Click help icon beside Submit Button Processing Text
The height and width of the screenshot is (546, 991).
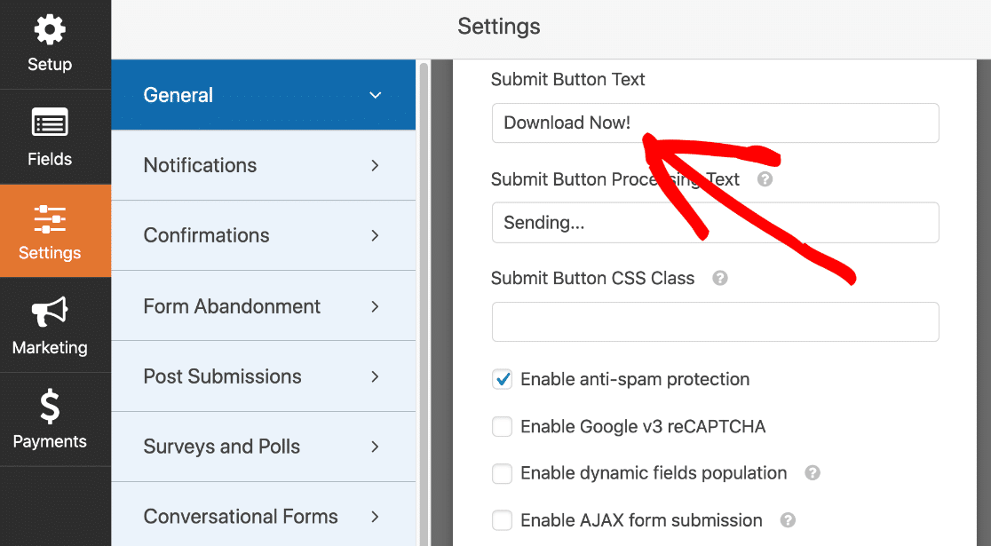point(765,179)
